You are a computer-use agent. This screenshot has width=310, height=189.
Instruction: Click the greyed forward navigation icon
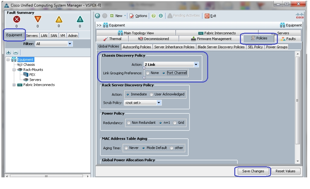tap(105, 16)
